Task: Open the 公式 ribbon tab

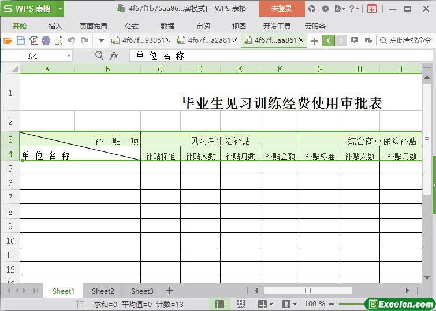Action: coord(132,26)
